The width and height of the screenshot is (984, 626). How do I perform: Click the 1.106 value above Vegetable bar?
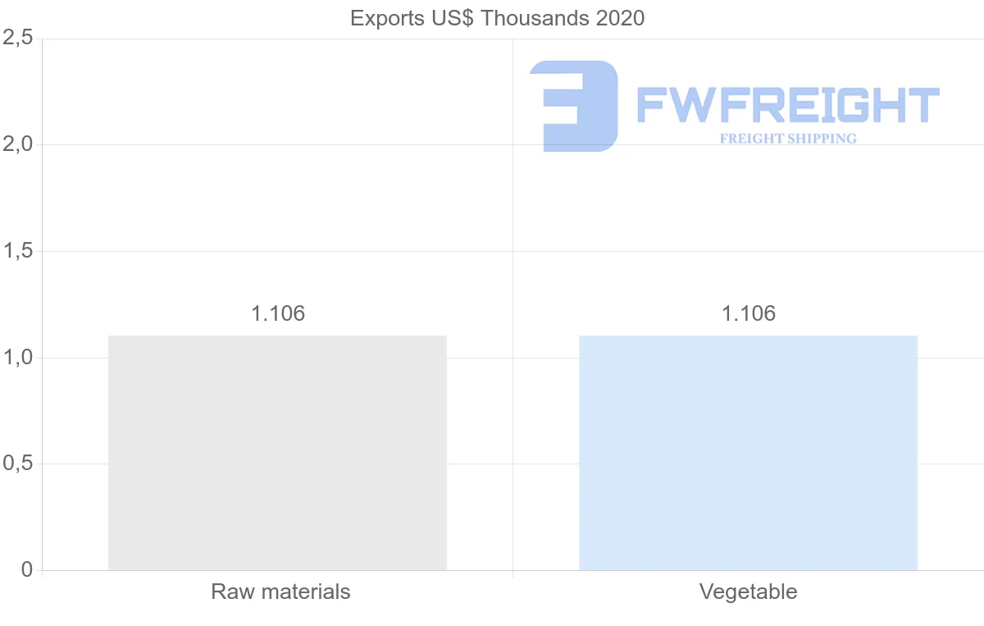pos(748,313)
